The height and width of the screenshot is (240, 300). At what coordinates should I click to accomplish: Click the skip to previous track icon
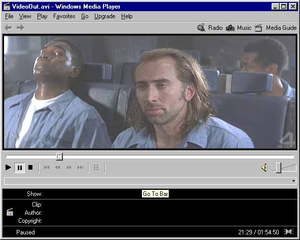(46, 168)
